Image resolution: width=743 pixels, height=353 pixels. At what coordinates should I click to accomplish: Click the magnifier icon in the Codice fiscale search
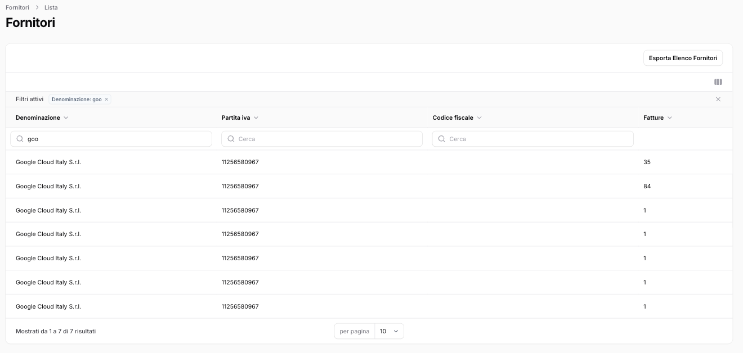442,139
